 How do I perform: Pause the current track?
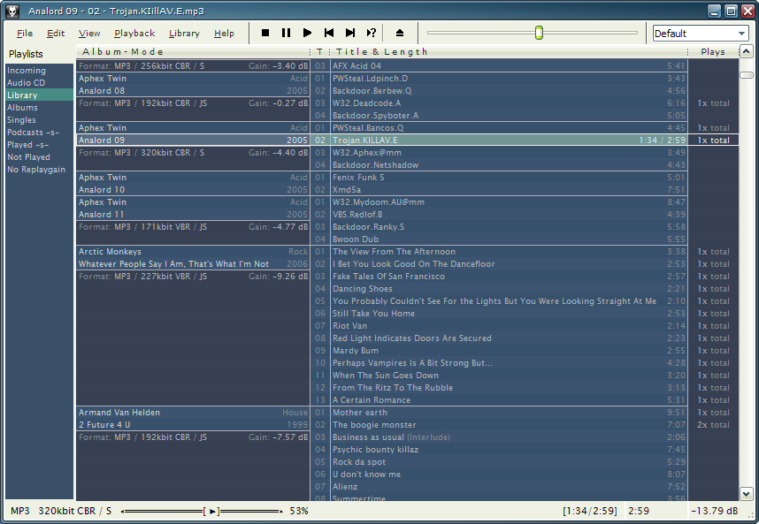pos(287,33)
